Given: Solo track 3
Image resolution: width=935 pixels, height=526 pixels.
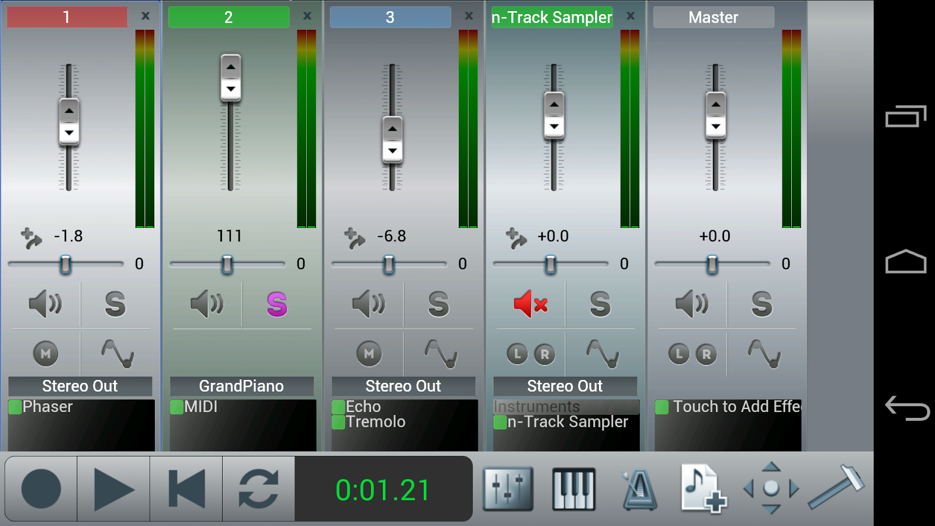Looking at the screenshot, I should pyautogui.click(x=439, y=304).
